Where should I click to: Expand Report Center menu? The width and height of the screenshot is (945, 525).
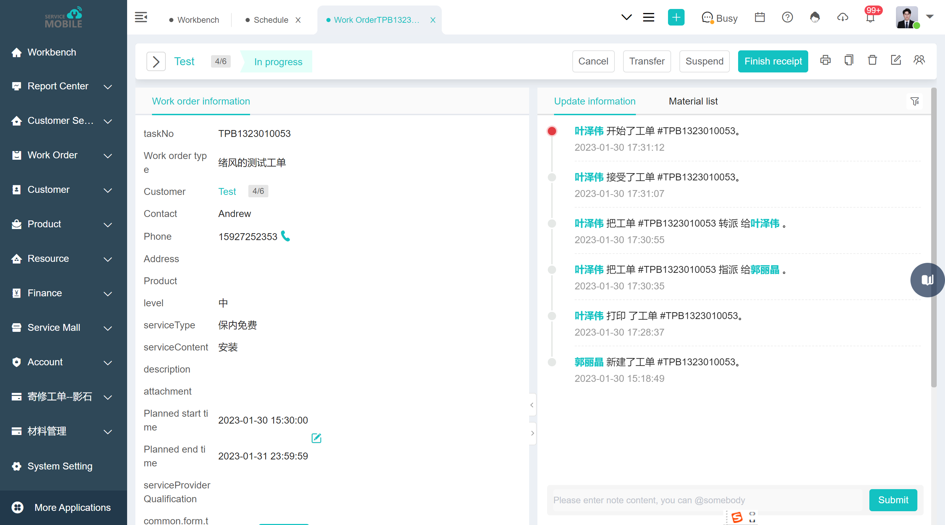(x=107, y=87)
